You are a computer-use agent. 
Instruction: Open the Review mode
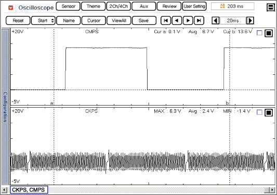pos(169,6)
